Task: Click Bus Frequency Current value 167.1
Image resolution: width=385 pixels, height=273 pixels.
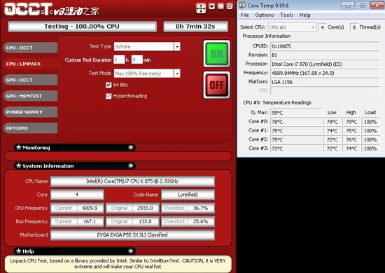Action: (x=90, y=221)
